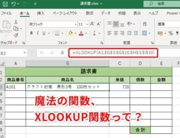The width and height of the screenshot is (180, 138).
Task: Click the XLOOKUP formula bar field
Action: point(113,53)
